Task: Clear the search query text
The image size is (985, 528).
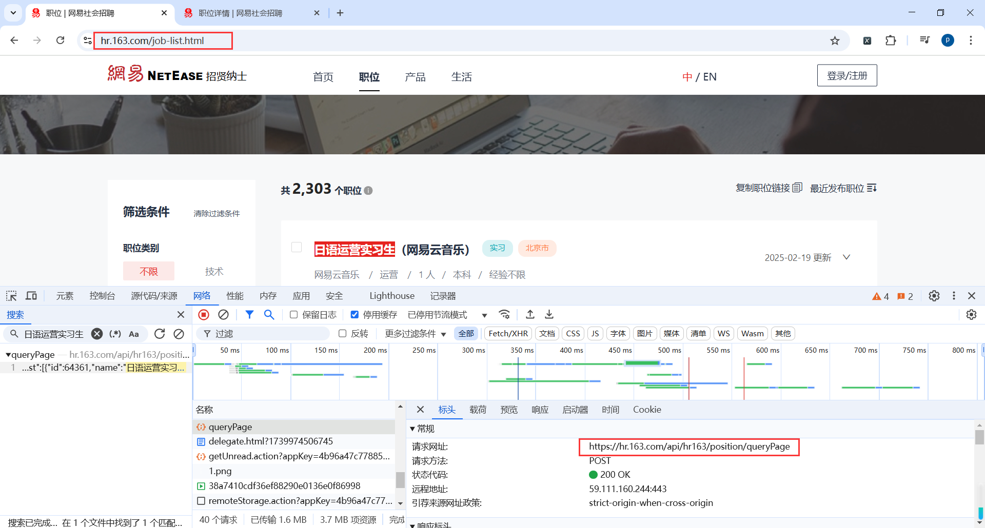Action: pos(97,334)
